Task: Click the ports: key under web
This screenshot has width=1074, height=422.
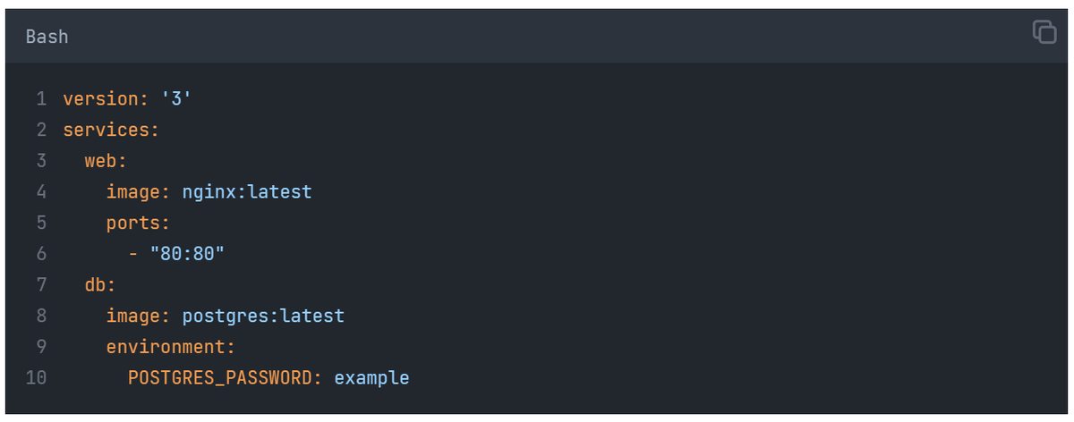Action: point(139,223)
